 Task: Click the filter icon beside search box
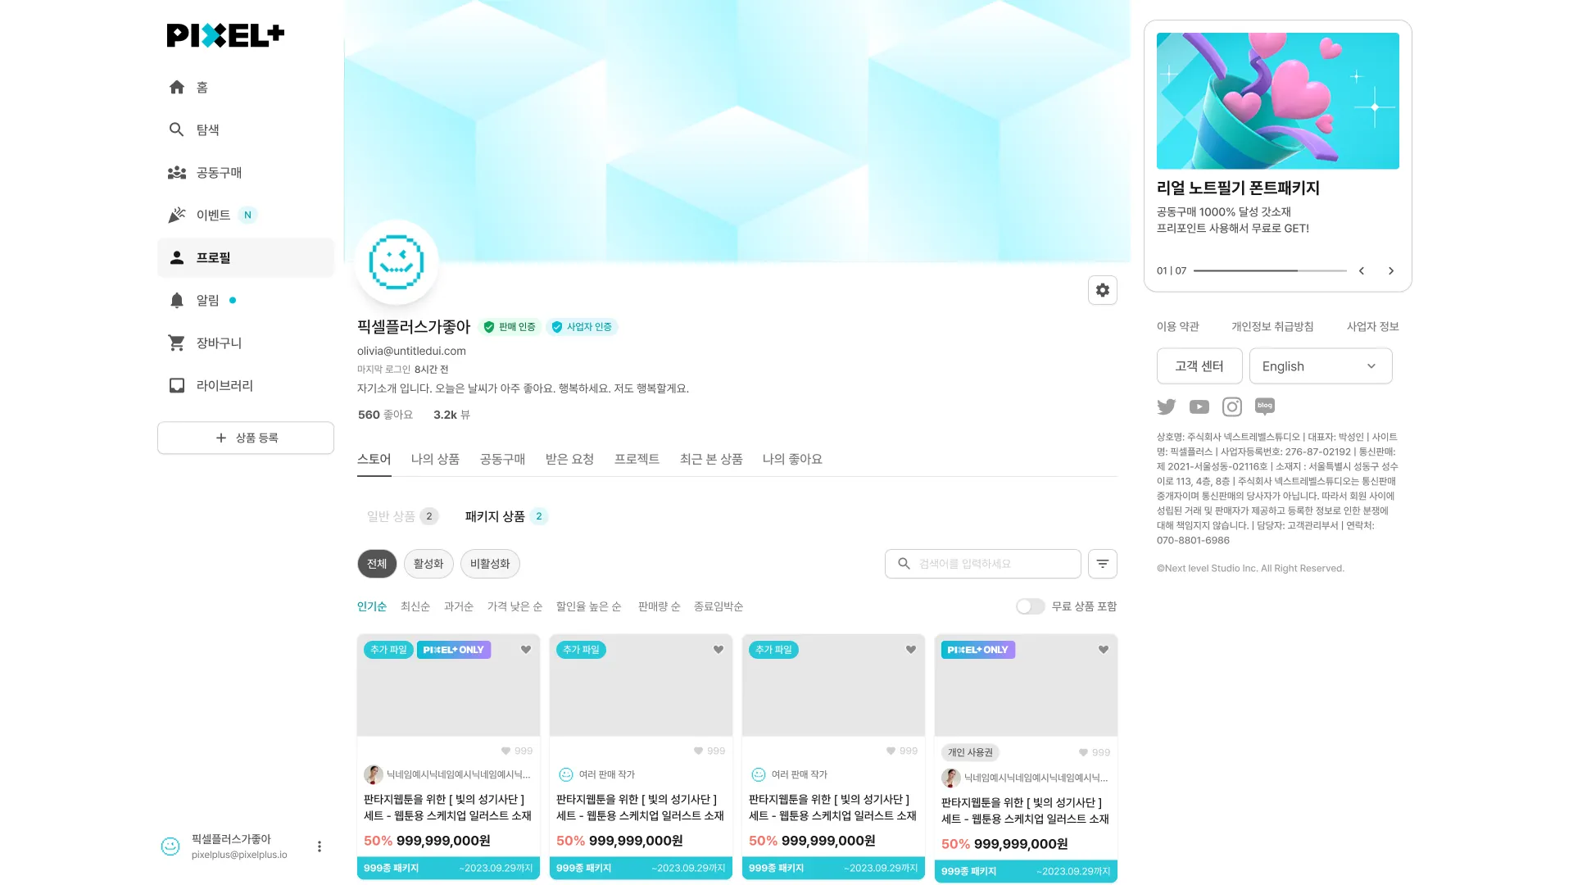pyautogui.click(x=1103, y=564)
